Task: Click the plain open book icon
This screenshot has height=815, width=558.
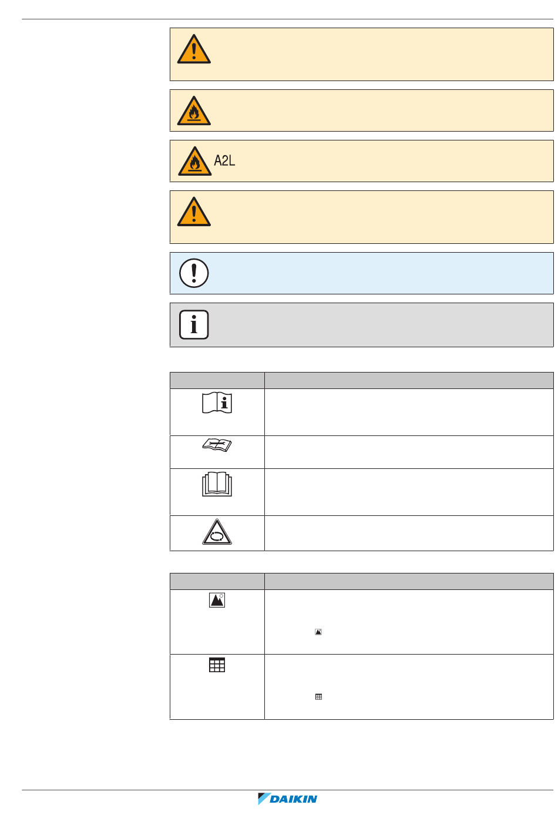Action: pos(217,484)
